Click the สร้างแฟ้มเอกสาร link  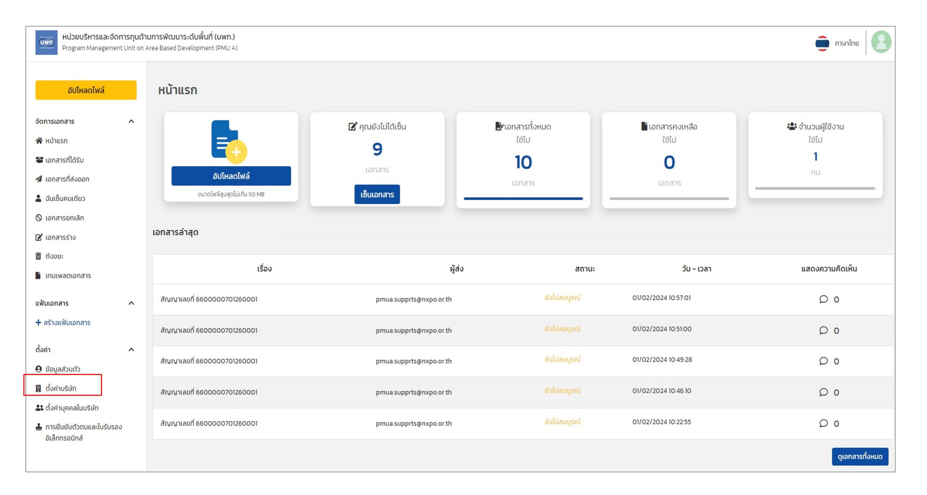(x=66, y=322)
